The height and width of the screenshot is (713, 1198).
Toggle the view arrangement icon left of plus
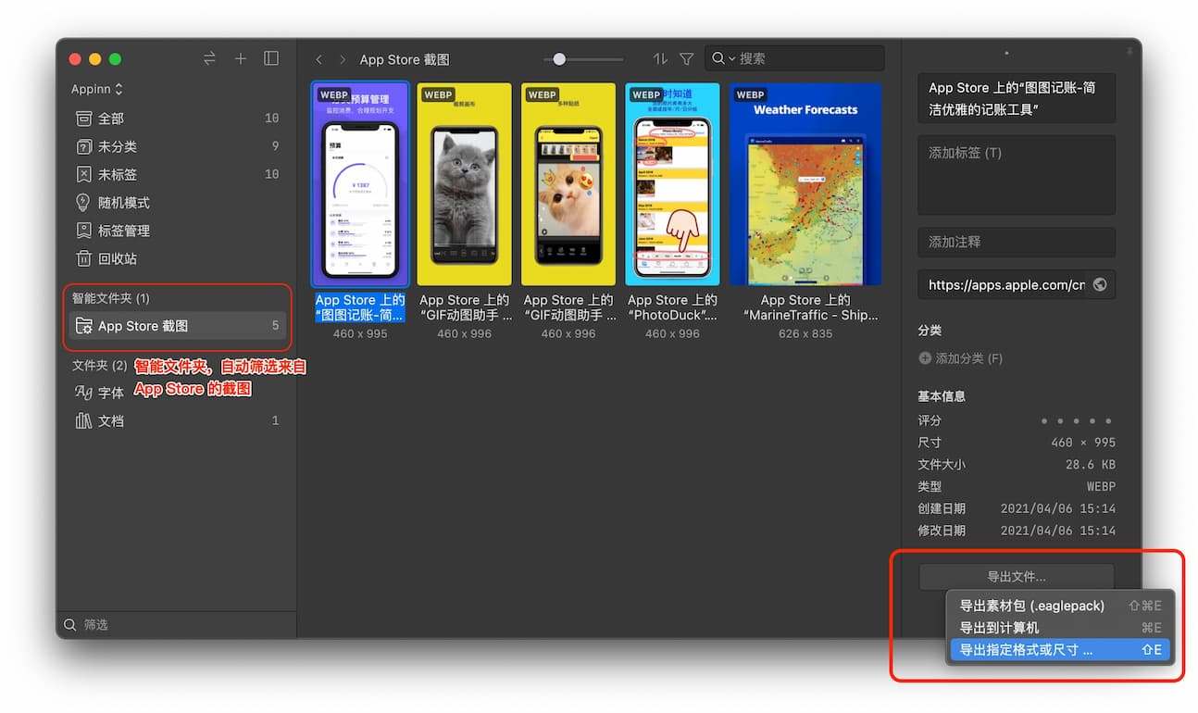209,57
